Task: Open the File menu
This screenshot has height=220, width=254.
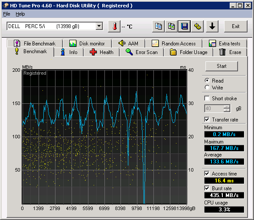Action: click(x=7, y=14)
